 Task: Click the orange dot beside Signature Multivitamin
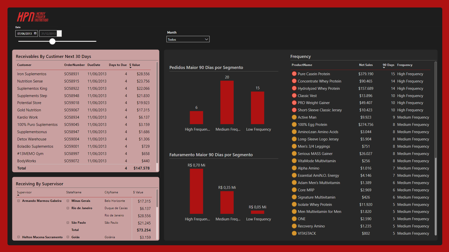pos(294,197)
